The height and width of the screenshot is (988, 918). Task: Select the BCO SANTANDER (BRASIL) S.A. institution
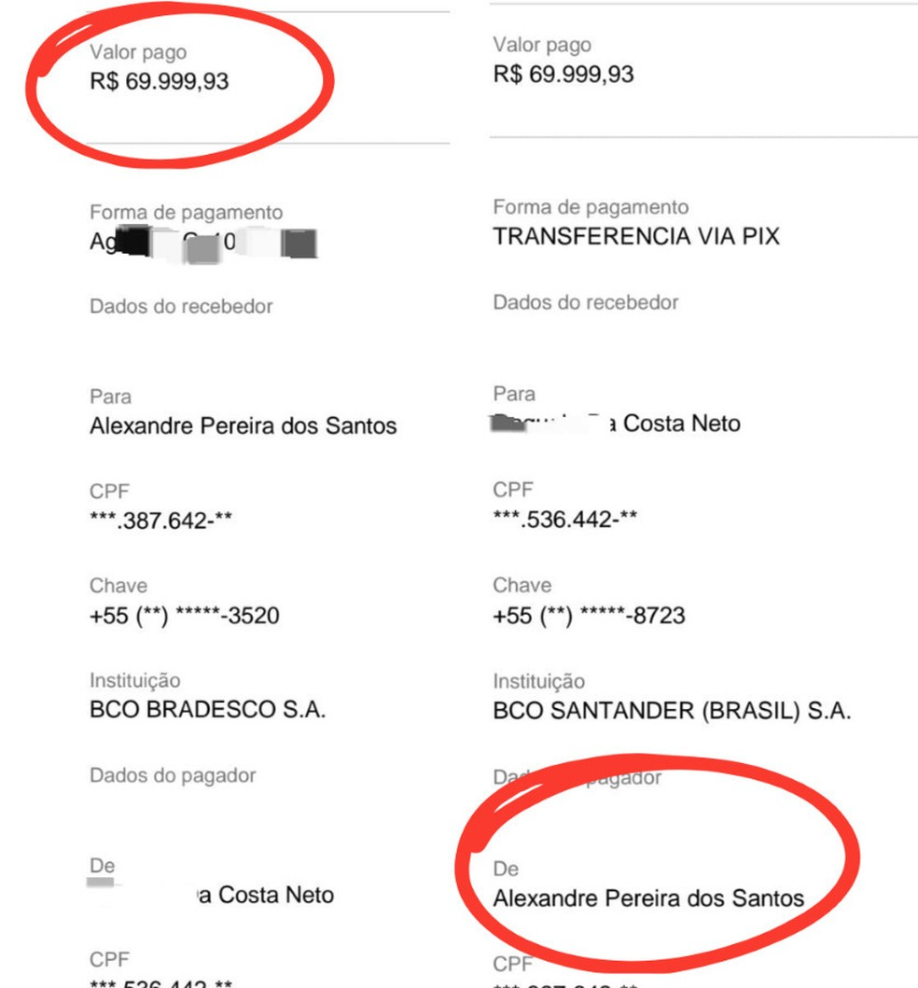671,712
